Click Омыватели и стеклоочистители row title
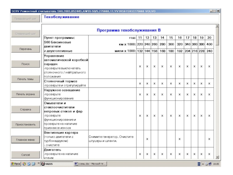 pos(63,107)
